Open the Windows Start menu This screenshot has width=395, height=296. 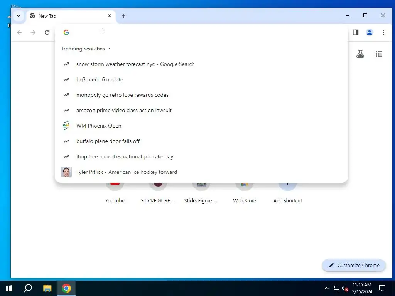point(9,288)
